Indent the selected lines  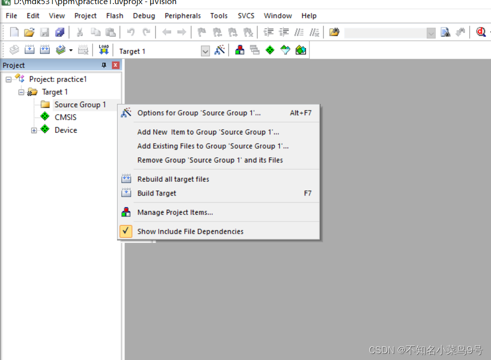click(268, 32)
